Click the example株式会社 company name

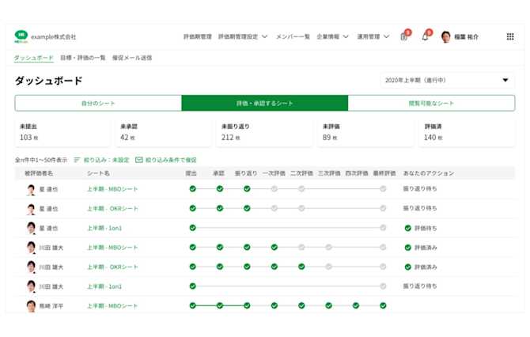coord(54,36)
